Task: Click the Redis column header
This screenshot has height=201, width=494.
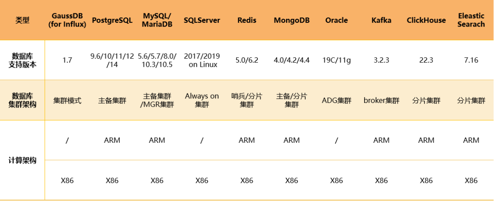Action: 247,21
